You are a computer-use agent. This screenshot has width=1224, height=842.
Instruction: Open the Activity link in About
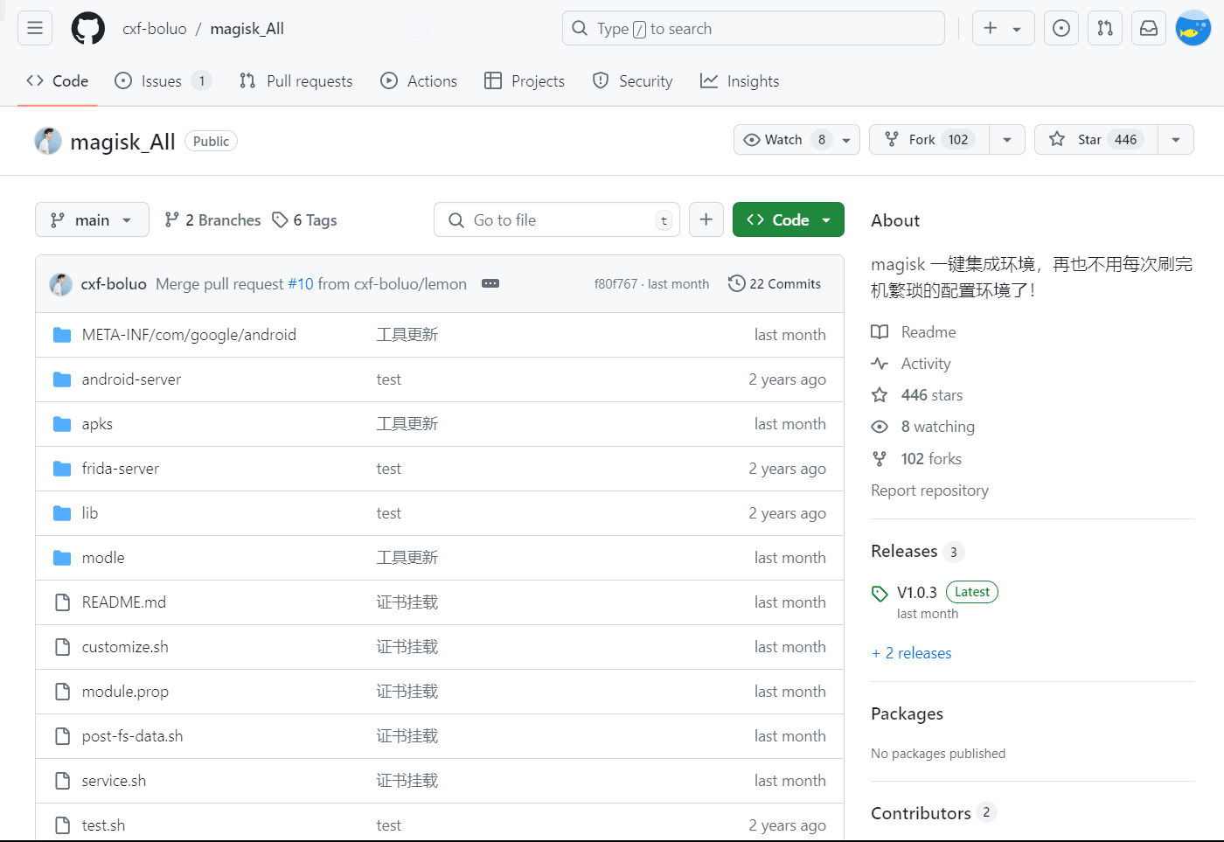(911, 364)
